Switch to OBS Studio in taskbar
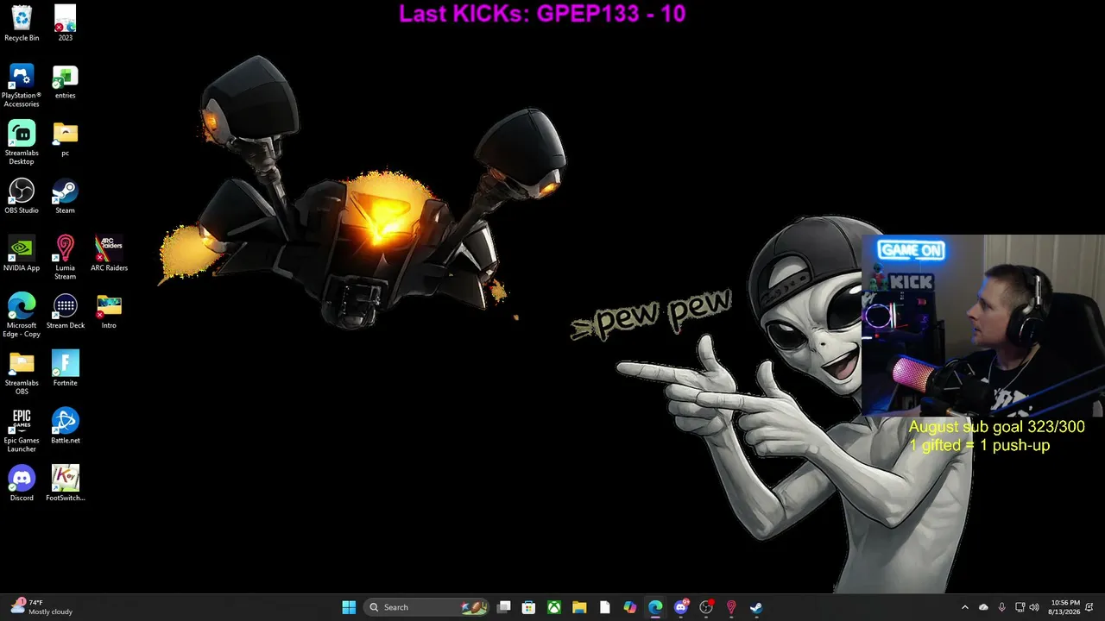This screenshot has width=1105, height=621. click(x=706, y=607)
